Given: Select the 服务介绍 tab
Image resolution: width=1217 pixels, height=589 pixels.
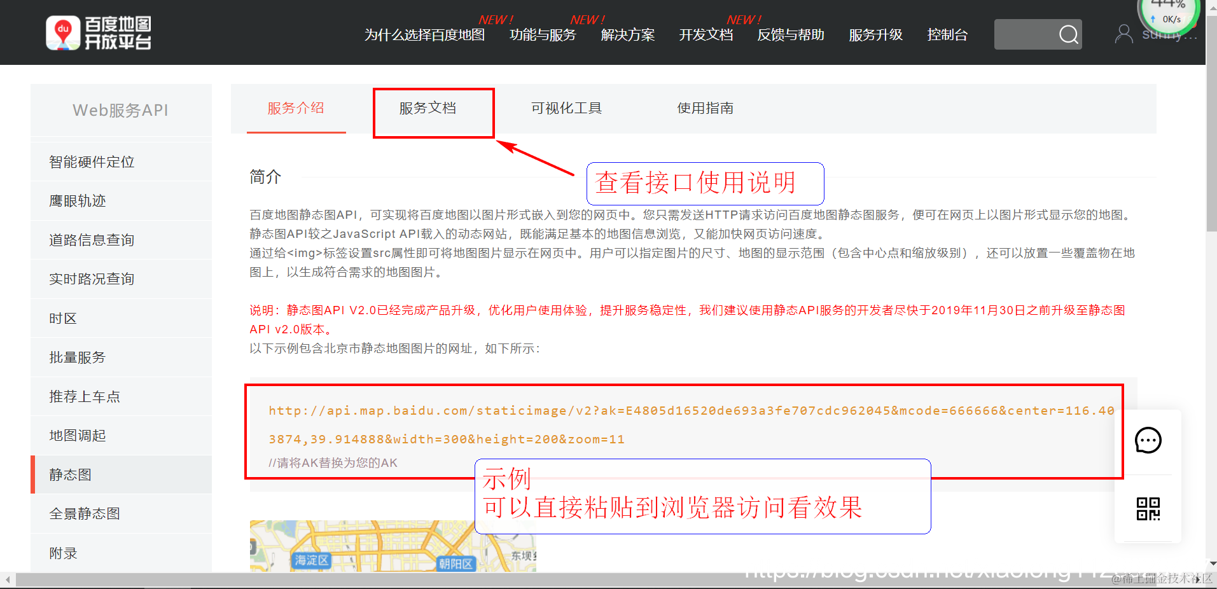Looking at the screenshot, I should 296,109.
